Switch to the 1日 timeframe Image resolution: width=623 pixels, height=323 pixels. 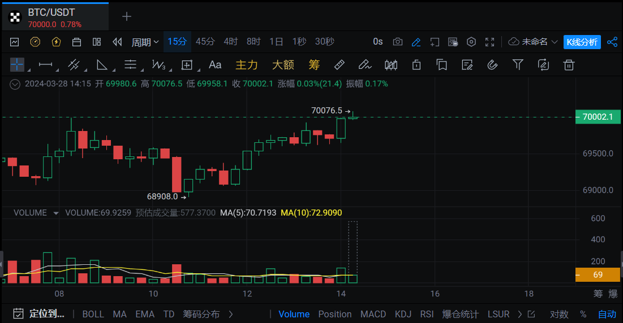pyautogui.click(x=276, y=42)
